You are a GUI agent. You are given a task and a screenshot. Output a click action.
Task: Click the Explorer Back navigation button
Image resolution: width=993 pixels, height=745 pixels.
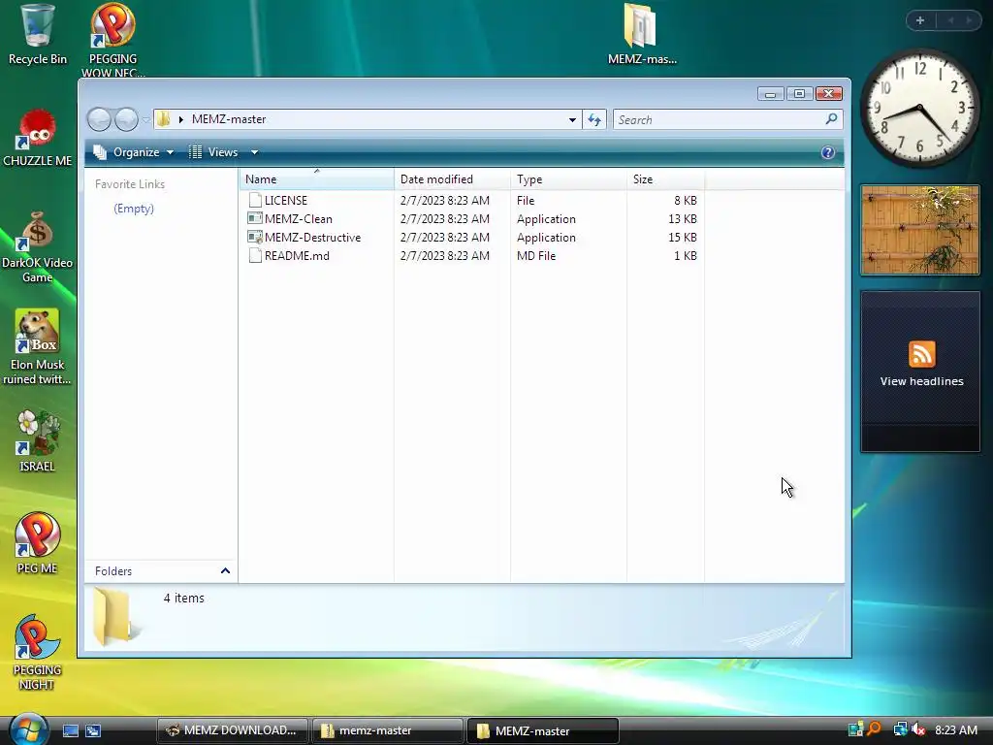[x=100, y=119]
